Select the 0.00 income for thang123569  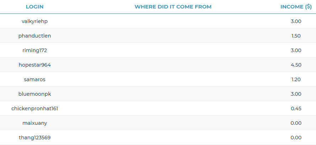[x=296, y=138]
